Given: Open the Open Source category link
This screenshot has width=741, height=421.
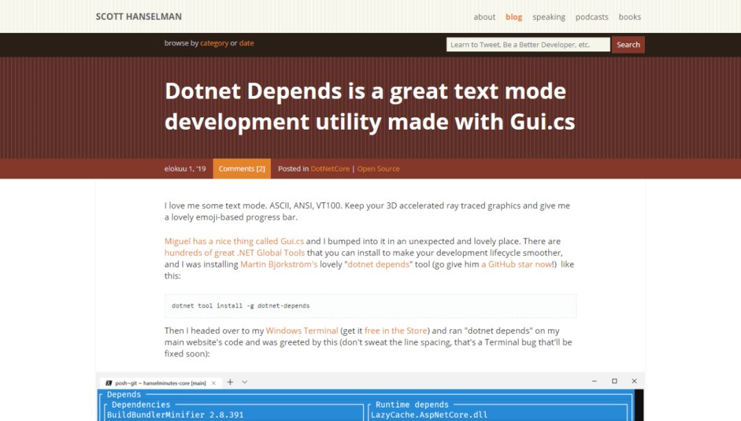Looking at the screenshot, I should point(378,169).
